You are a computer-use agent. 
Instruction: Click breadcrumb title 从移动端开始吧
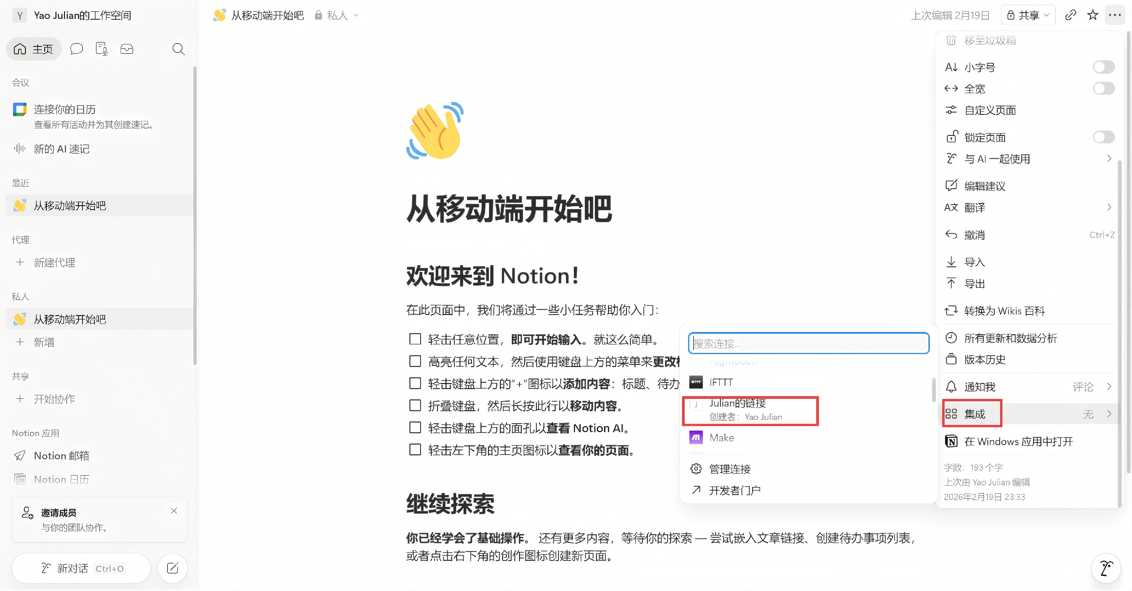[x=267, y=16]
